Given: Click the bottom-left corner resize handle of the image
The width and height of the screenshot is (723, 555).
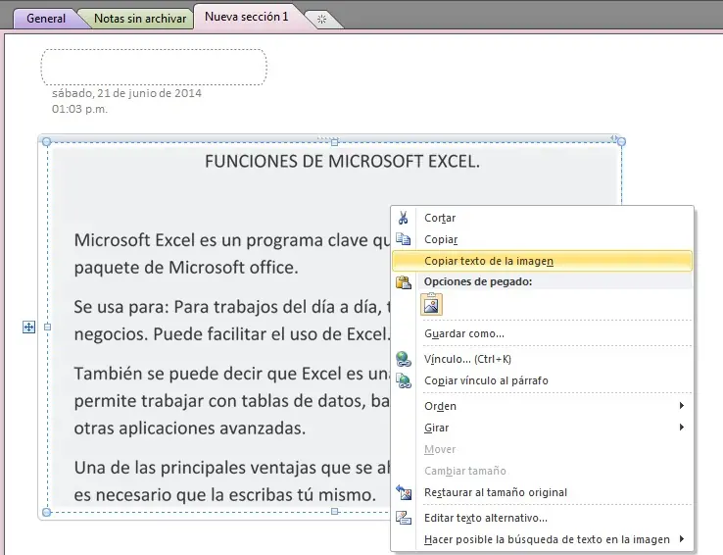Looking at the screenshot, I should click(47, 512).
